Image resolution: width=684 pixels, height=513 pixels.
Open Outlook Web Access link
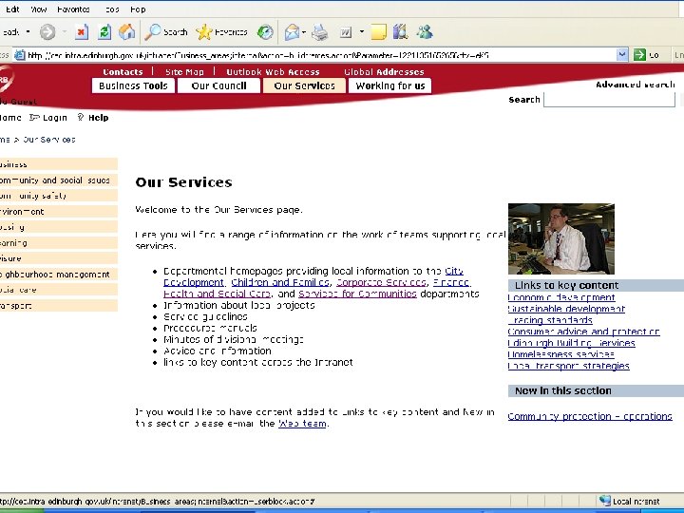coord(273,71)
